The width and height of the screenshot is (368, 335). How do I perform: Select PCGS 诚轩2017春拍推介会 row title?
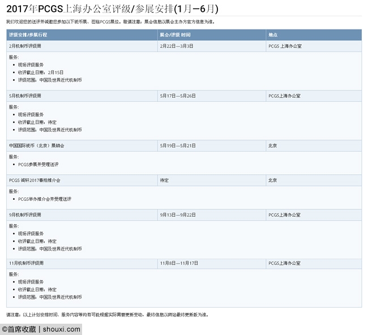point(35,180)
